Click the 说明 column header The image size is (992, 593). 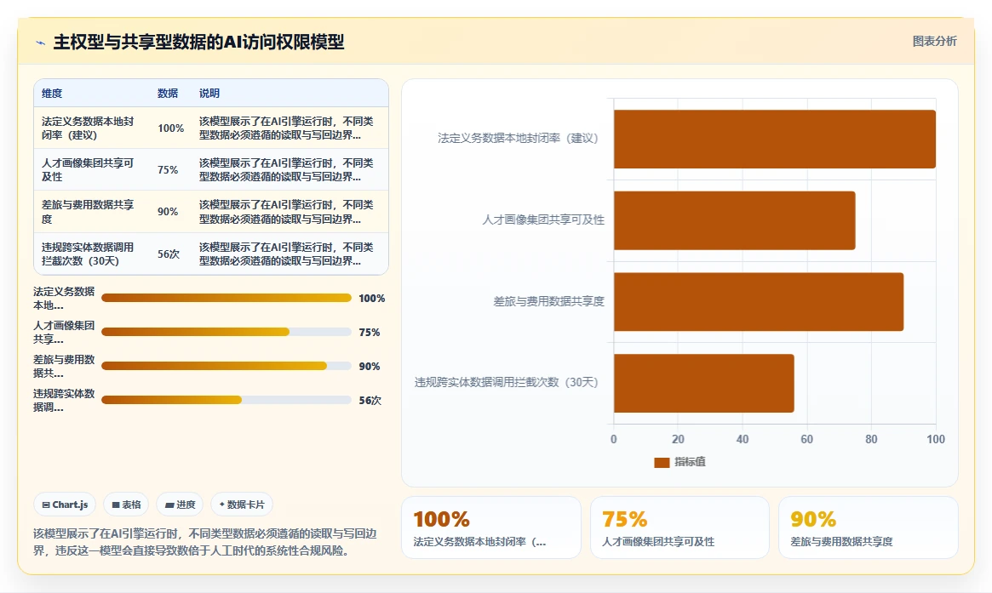point(209,93)
